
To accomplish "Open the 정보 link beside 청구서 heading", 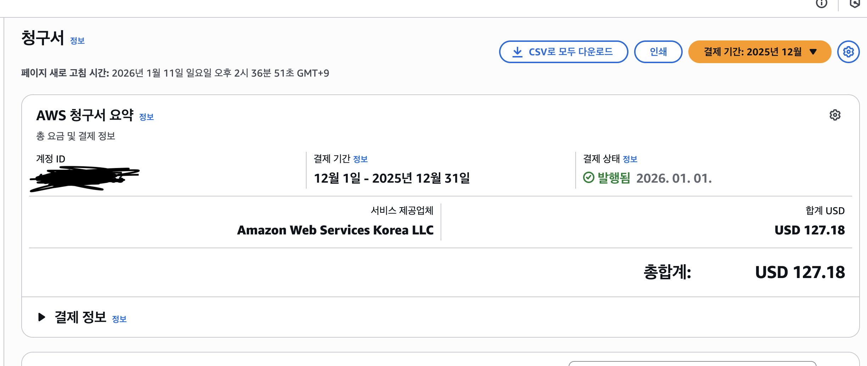I will click(x=77, y=41).
